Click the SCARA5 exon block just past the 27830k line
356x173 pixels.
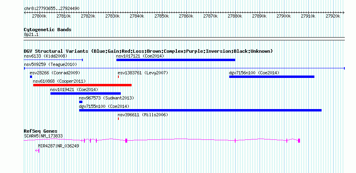[126, 140]
